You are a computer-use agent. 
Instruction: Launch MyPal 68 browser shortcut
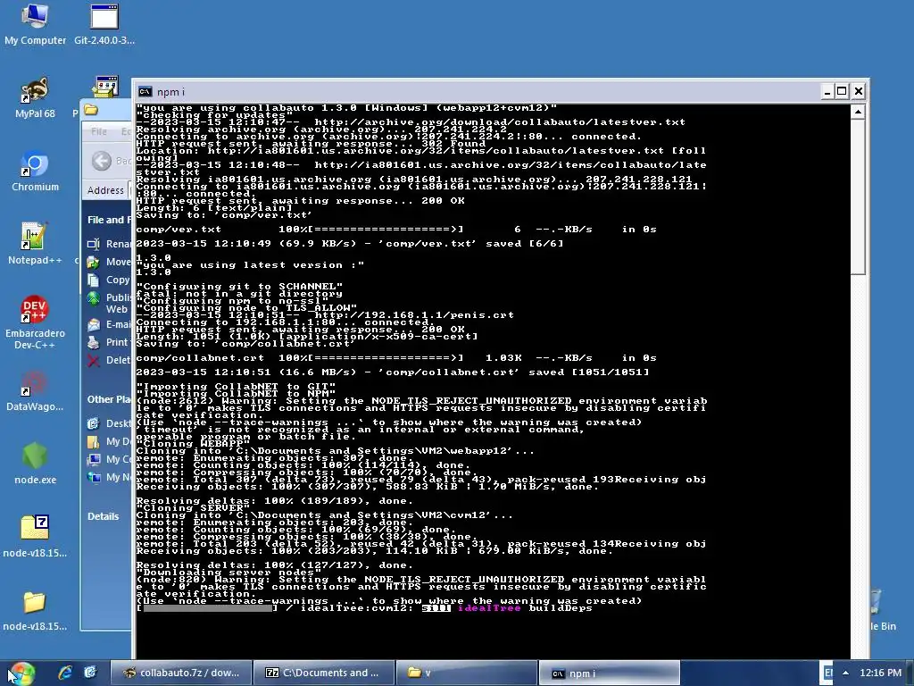[x=35, y=98]
